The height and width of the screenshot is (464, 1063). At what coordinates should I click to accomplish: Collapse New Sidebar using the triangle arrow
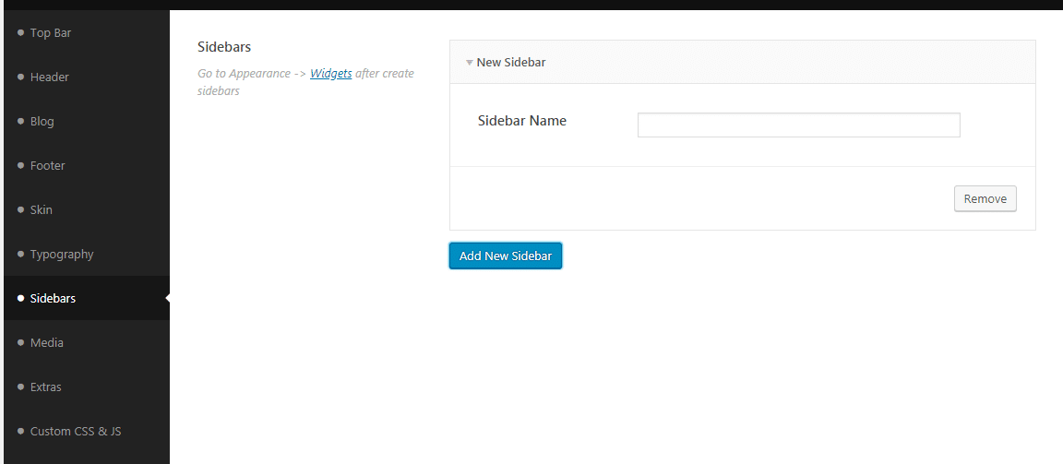click(x=469, y=63)
